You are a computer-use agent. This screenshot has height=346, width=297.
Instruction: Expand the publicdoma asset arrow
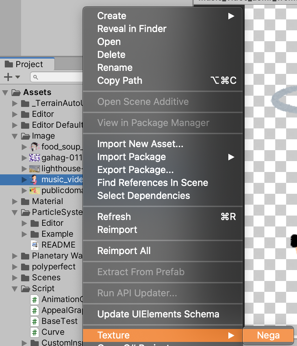click(x=24, y=190)
